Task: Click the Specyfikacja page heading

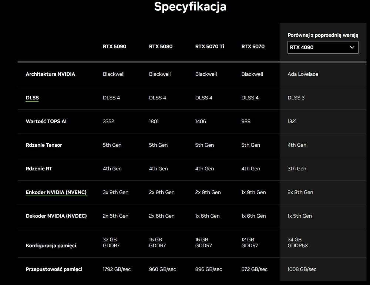Action: 190,7
